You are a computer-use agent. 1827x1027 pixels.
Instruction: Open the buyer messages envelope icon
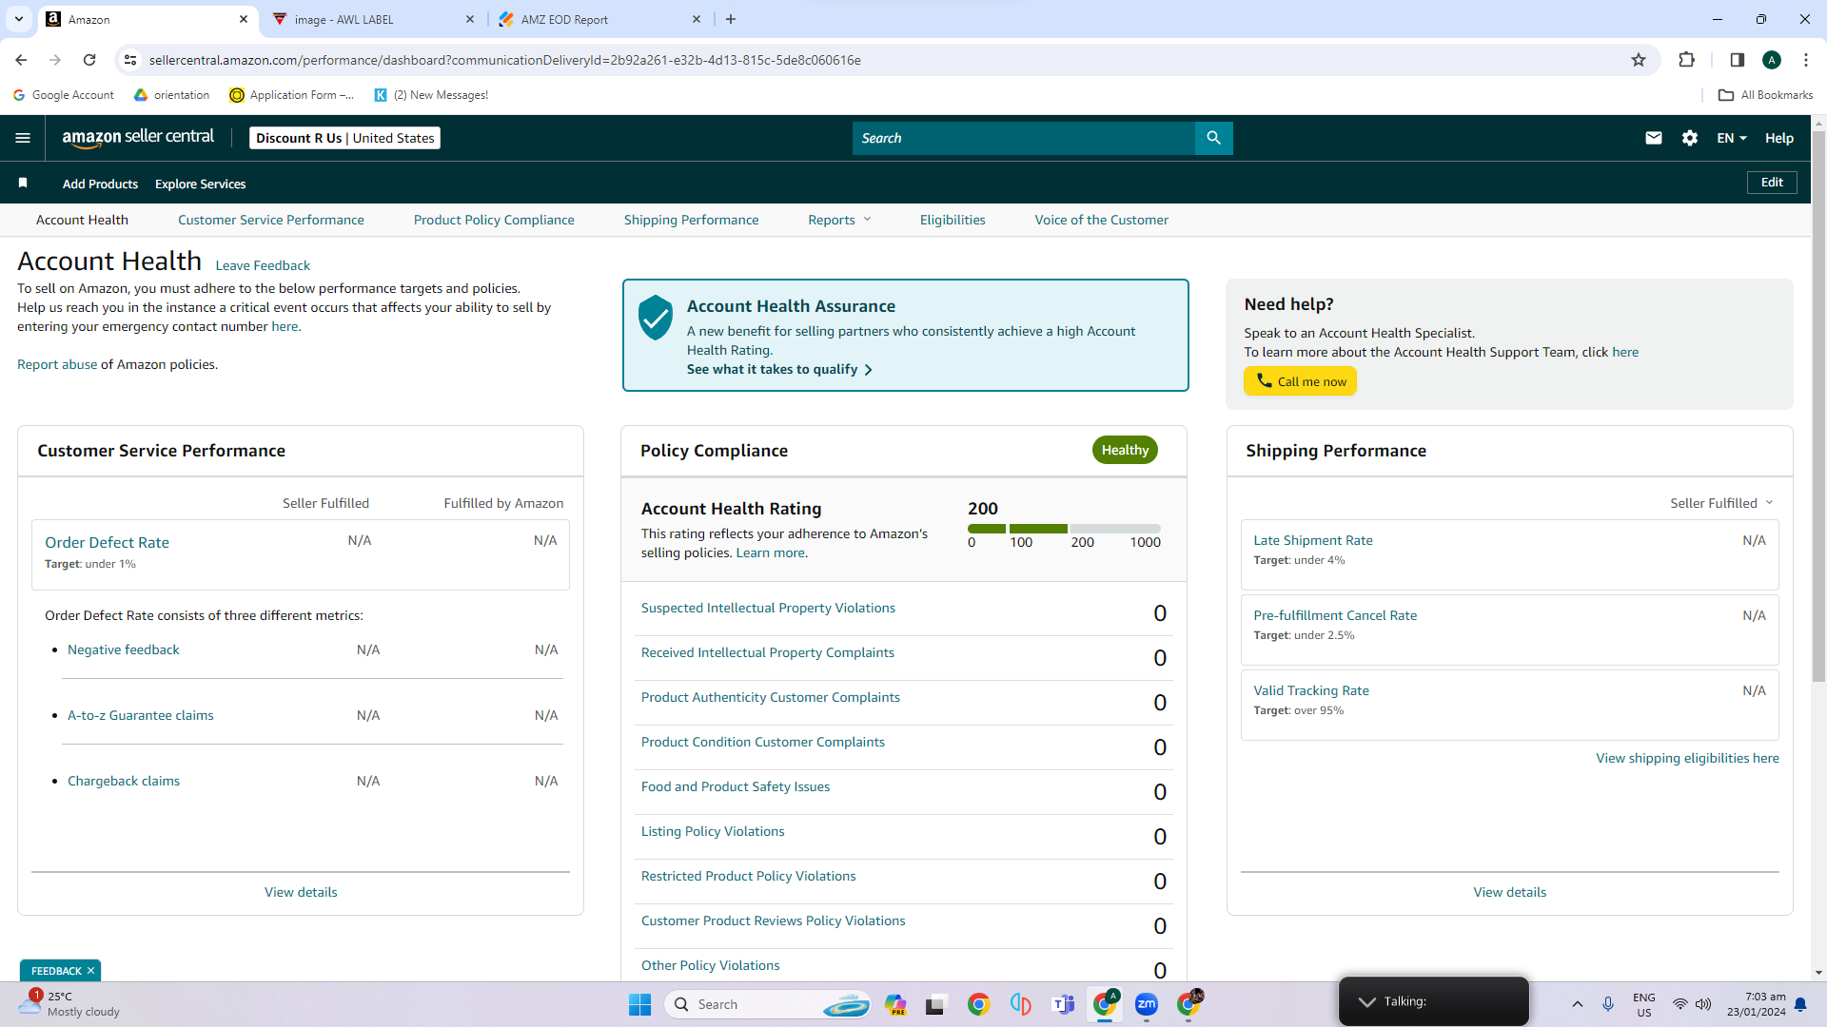pyautogui.click(x=1654, y=138)
